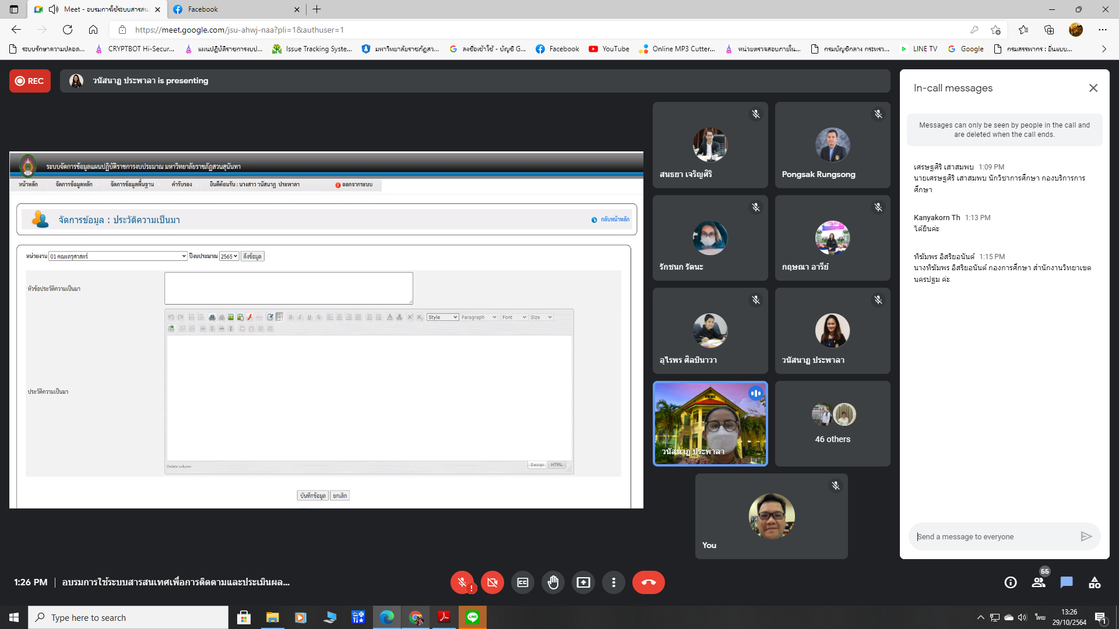Raise your hand in the meeting
The width and height of the screenshot is (1119, 629).
553,582
